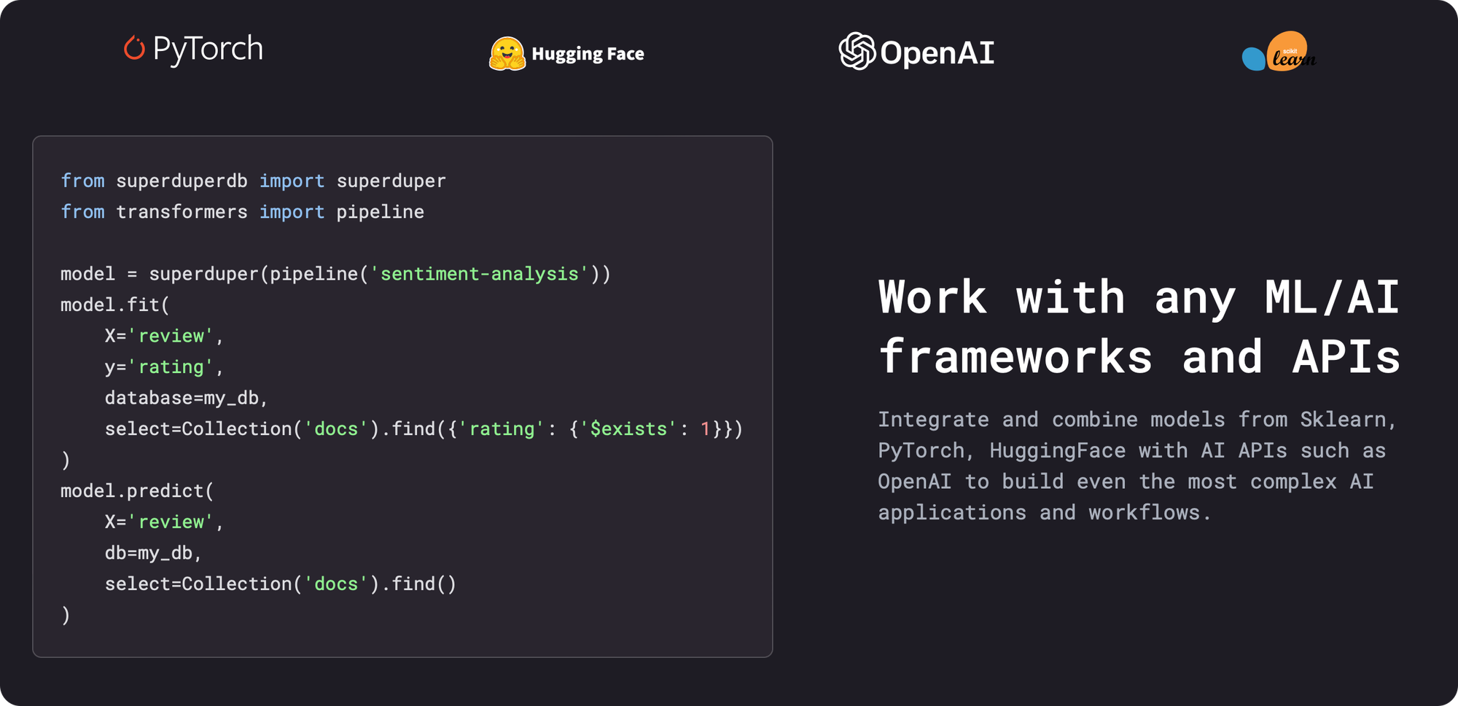Click the scikit-learn logo
1458x706 pixels.
click(1279, 51)
